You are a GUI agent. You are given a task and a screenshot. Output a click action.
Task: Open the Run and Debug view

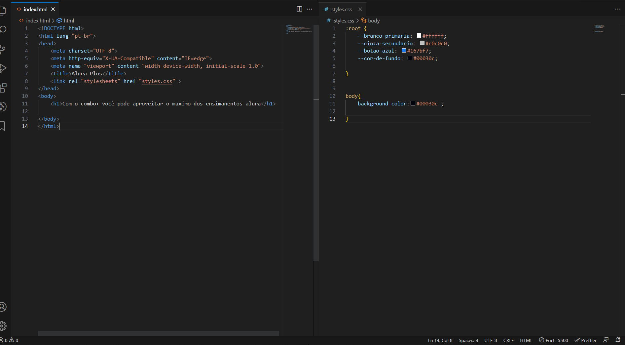[3, 68]
